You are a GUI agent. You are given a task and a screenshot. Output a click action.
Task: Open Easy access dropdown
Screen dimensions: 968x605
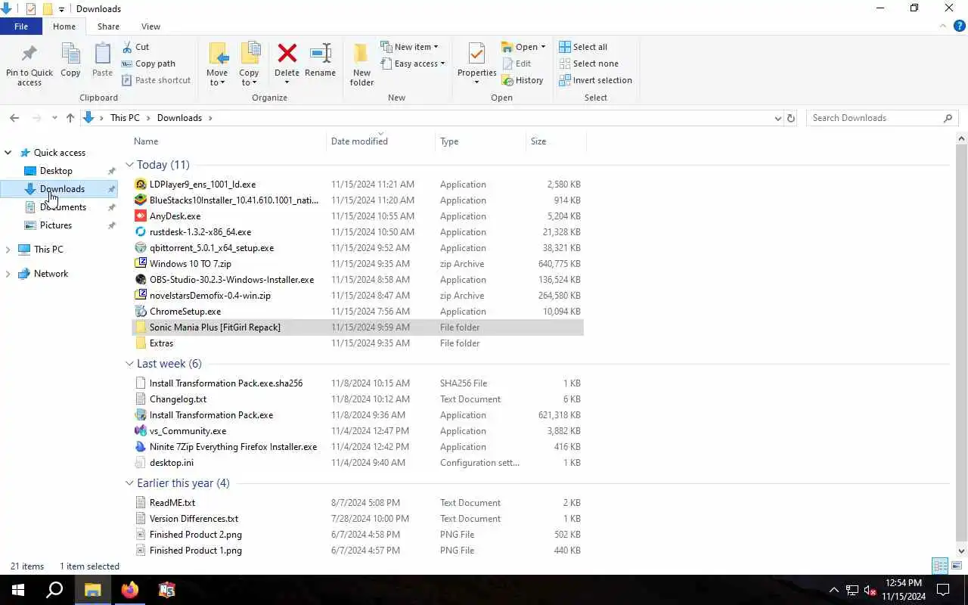point(412,64)
